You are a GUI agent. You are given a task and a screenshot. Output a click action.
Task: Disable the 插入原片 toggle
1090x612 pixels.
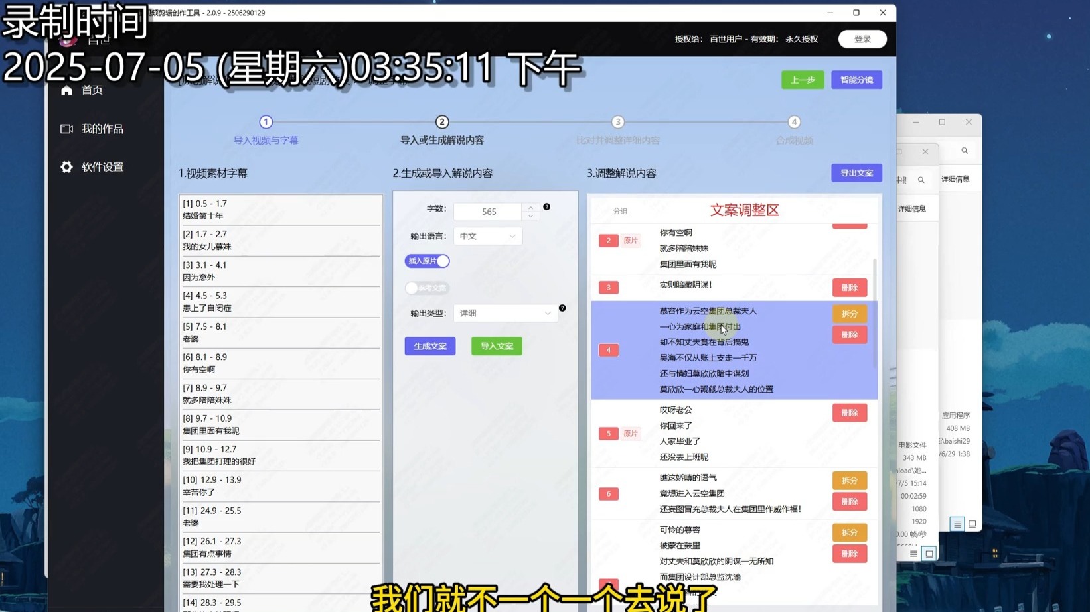click(x=427, y=261)
